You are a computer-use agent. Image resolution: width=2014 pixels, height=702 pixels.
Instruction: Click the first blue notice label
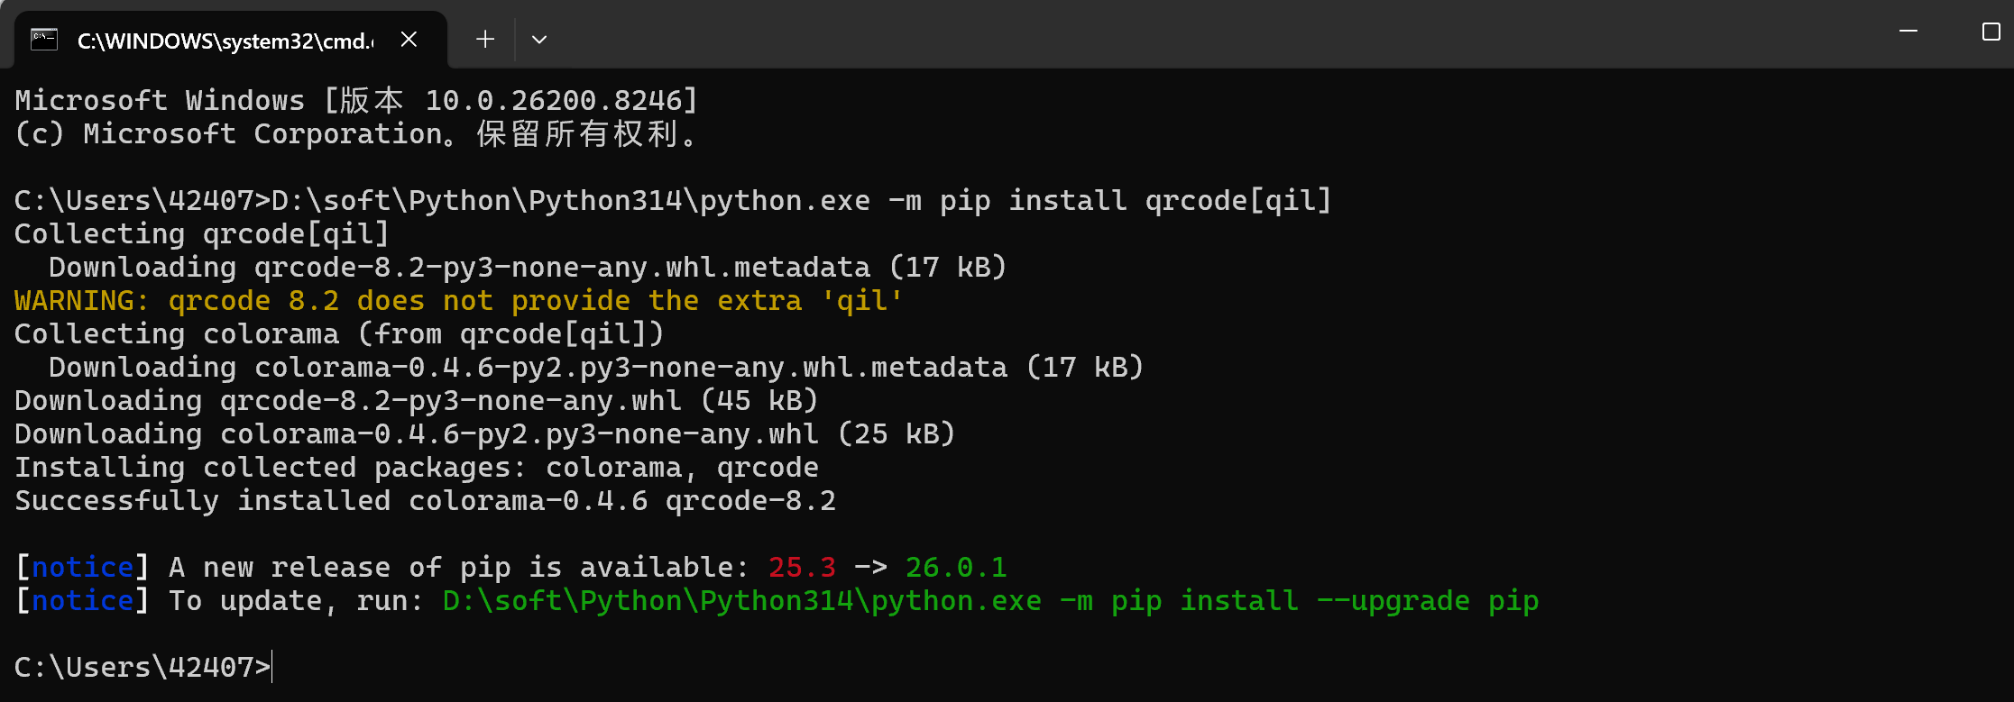[82, 568]
